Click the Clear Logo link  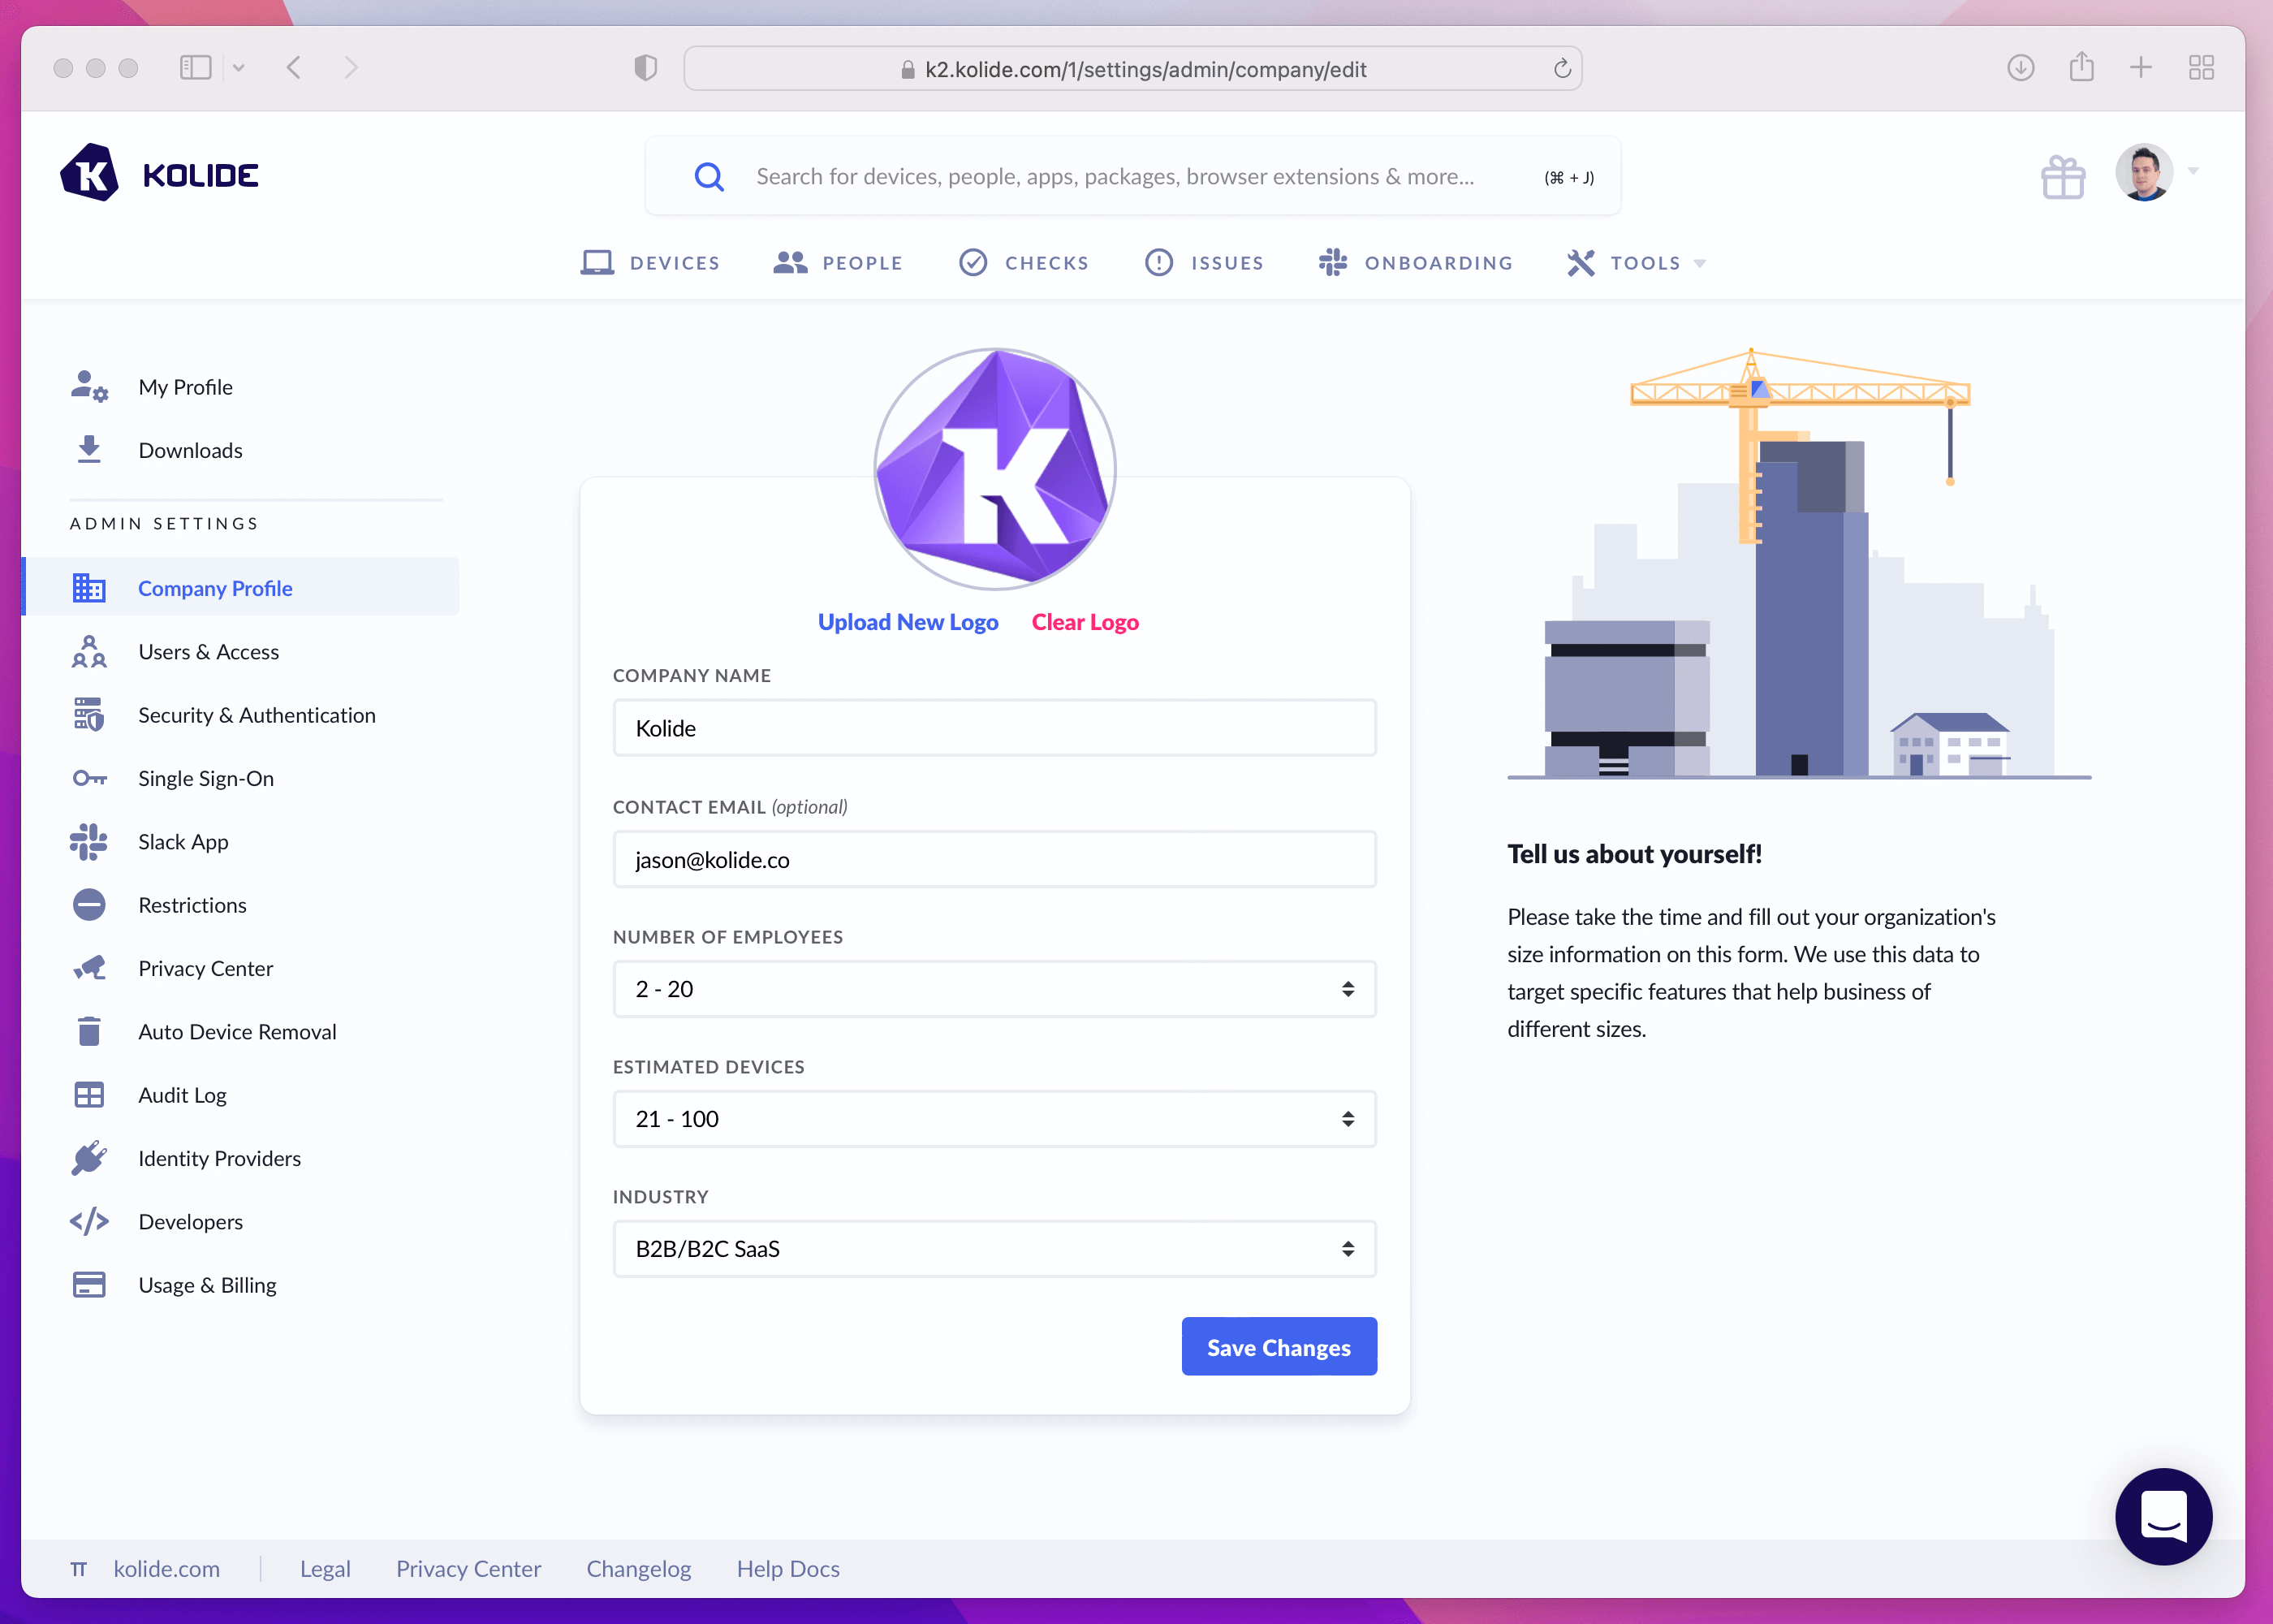pyautogui.click(x=1085, y=622)
